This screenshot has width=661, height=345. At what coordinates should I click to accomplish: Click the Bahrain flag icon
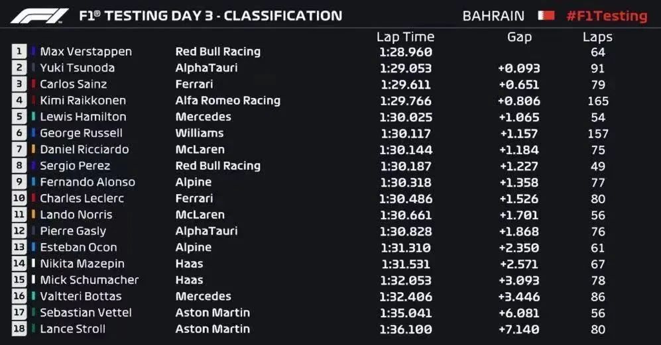tap(546, 16)
